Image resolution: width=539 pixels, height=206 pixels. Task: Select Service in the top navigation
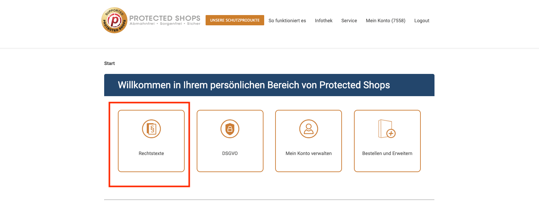pyautogui.click(x=349, y=21)
